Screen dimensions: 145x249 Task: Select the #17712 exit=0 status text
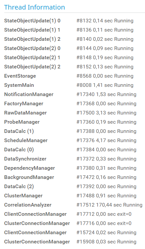point(104,214)
